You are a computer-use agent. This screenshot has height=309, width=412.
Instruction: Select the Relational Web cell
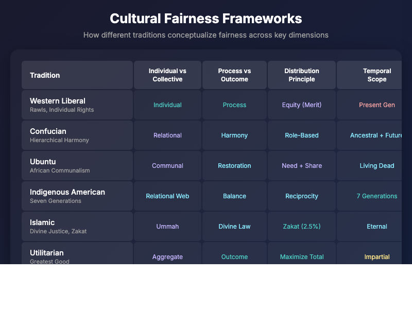(x=167, y=196)
